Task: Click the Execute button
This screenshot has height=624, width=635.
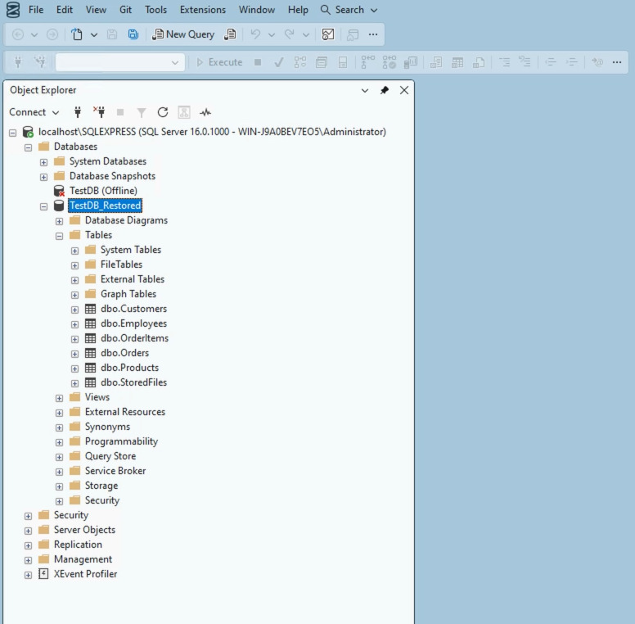Action: [219, 62]
